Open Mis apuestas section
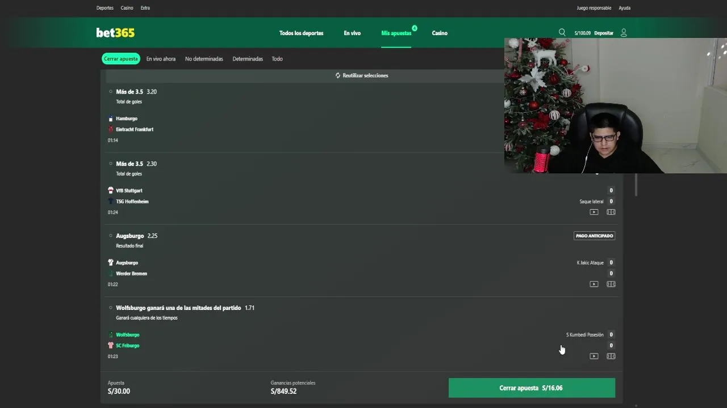This screenshot has height=408, width=727. point(396,33)
